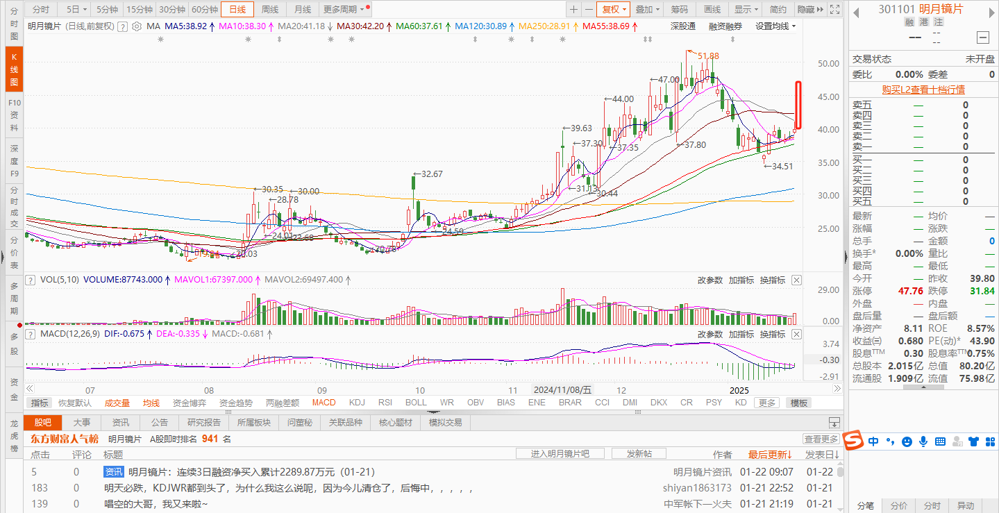This screenshot has width=999, height=513.
Task: Open Sogou soft keyboard icon
Action: pyautogui.click(x=941, y=441)
